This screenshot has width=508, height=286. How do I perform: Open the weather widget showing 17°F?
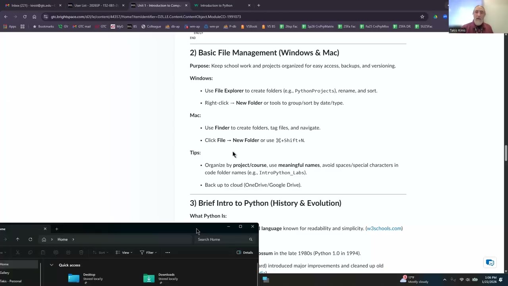pos(415,279)
